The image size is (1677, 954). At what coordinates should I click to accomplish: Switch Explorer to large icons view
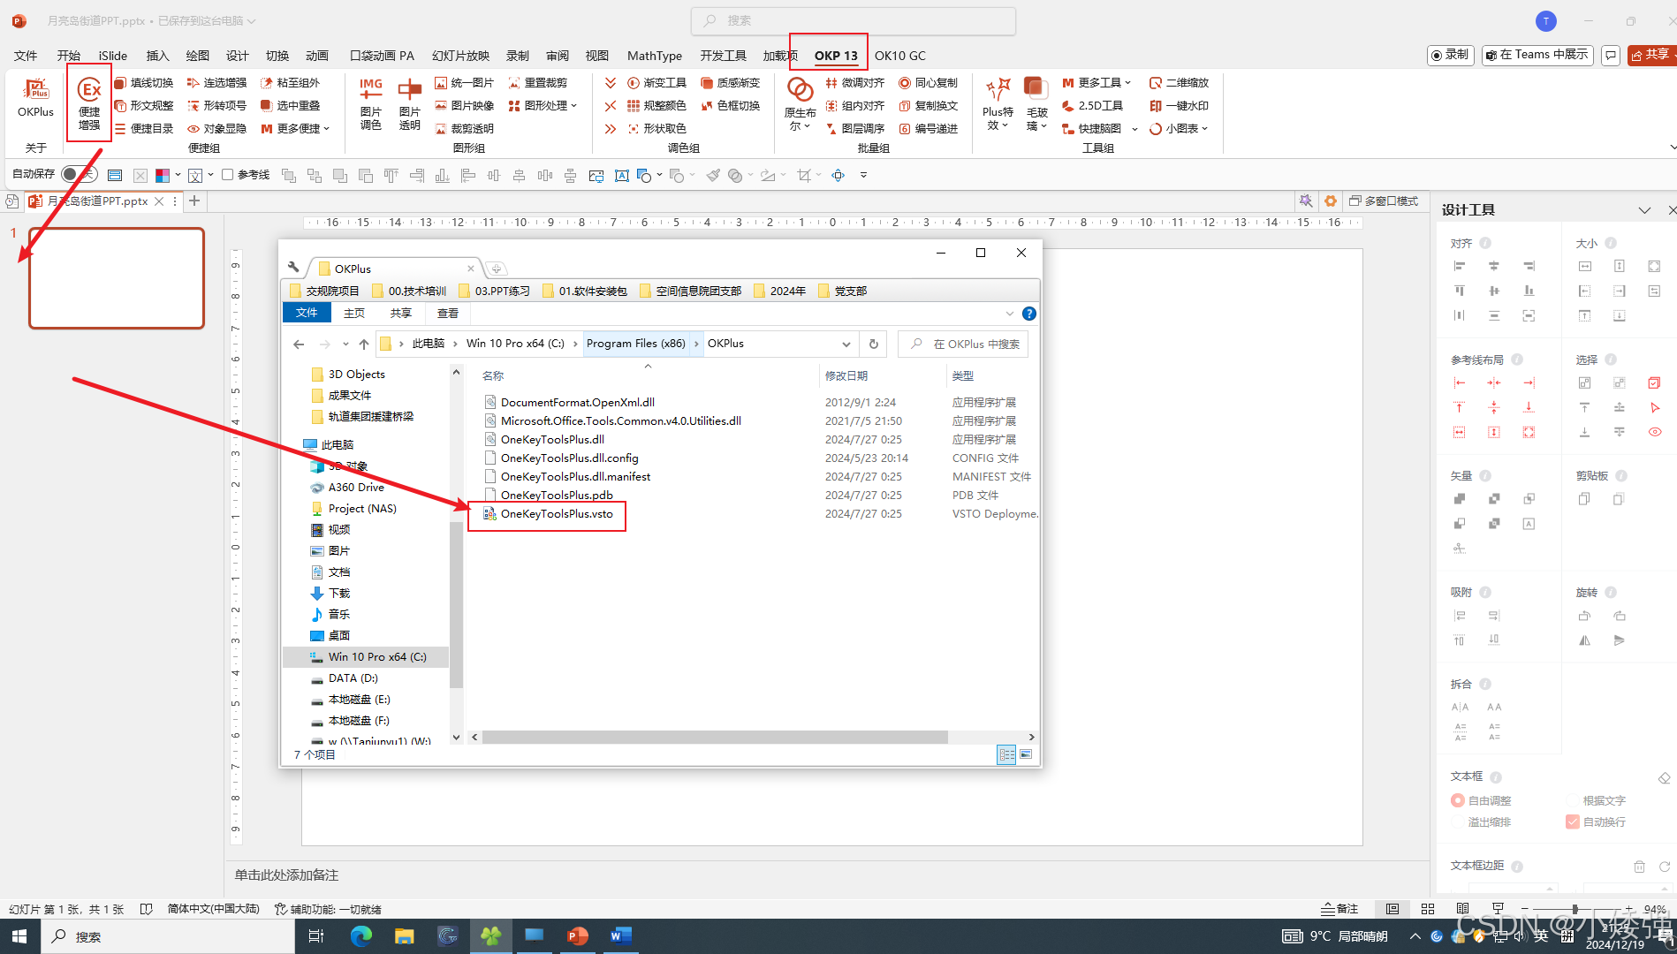(1025, 754)
